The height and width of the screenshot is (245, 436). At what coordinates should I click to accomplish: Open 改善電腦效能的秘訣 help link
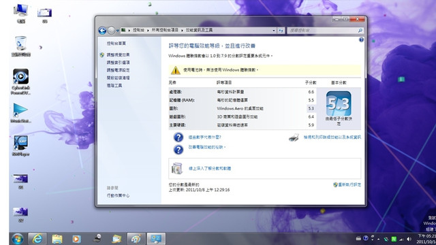207,147
